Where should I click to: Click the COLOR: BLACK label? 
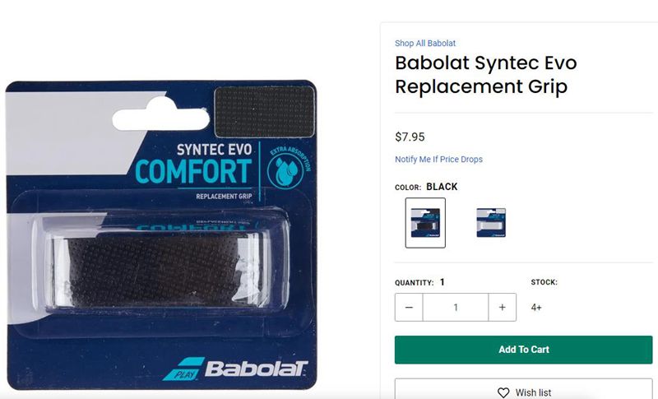point(426,187)
